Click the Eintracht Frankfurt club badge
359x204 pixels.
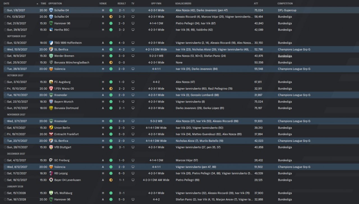click(x=51, y=134)
